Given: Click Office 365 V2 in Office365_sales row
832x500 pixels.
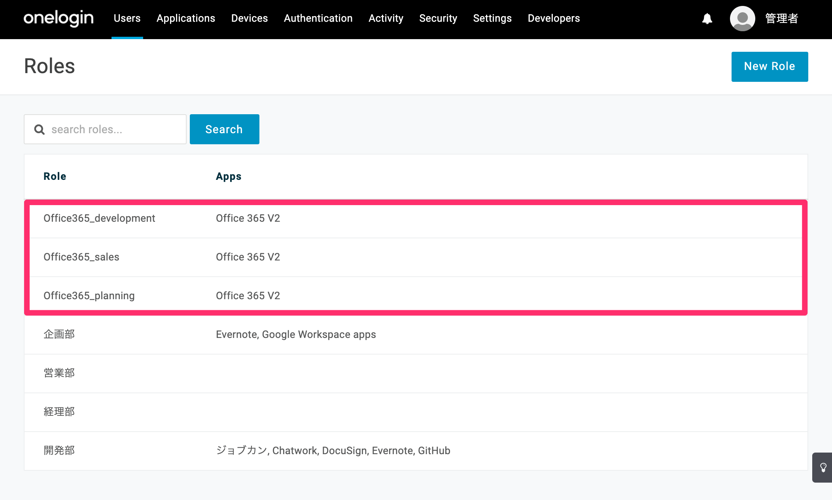Looking at the screenshot, I should click(248, 257).
